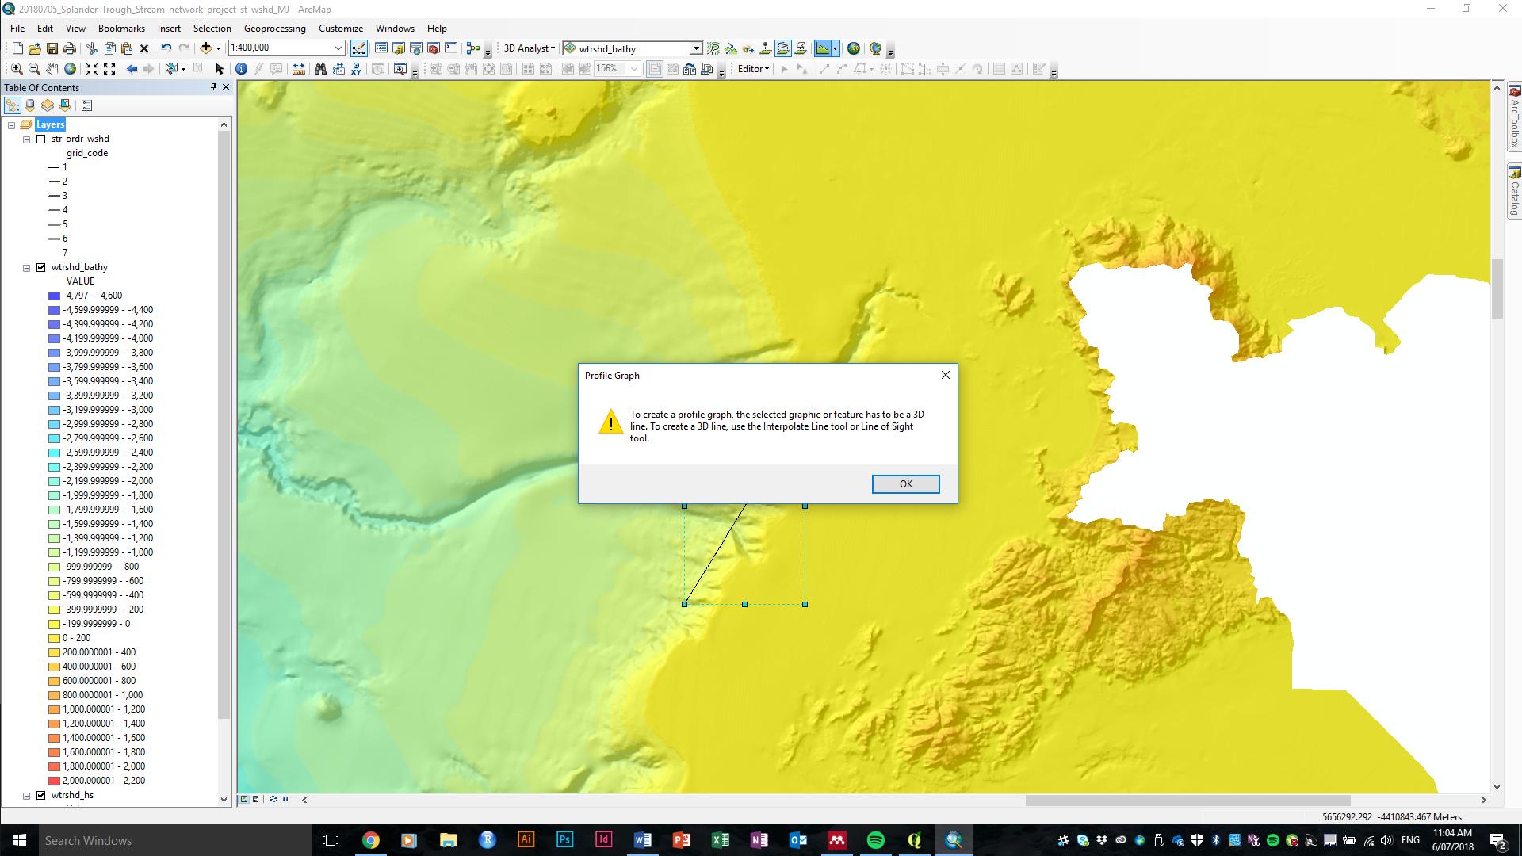The height and width of the screenshot is (856, 1522).
Task: Select the Pan hand tool
Action: pos(52,69)
